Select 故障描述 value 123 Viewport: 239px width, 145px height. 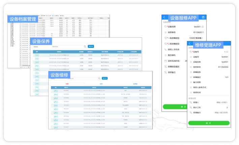click(227, 77)
